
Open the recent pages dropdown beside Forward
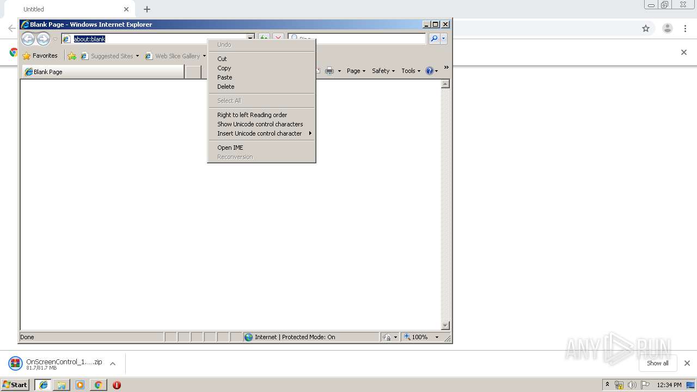tap(54, 39)
